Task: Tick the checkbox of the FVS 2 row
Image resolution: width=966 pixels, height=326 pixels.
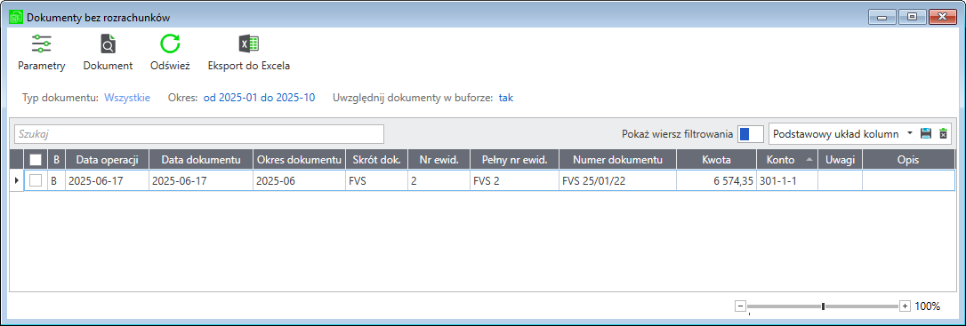Action: point(36,181)
